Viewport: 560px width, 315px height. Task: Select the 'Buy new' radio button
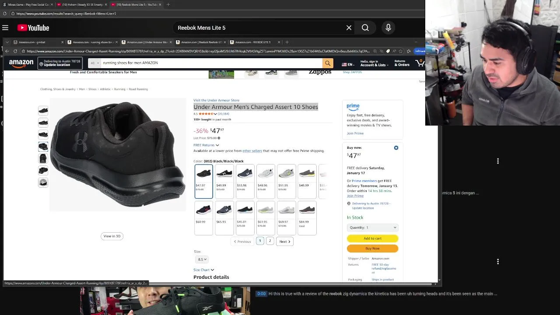tap(396, 148)
